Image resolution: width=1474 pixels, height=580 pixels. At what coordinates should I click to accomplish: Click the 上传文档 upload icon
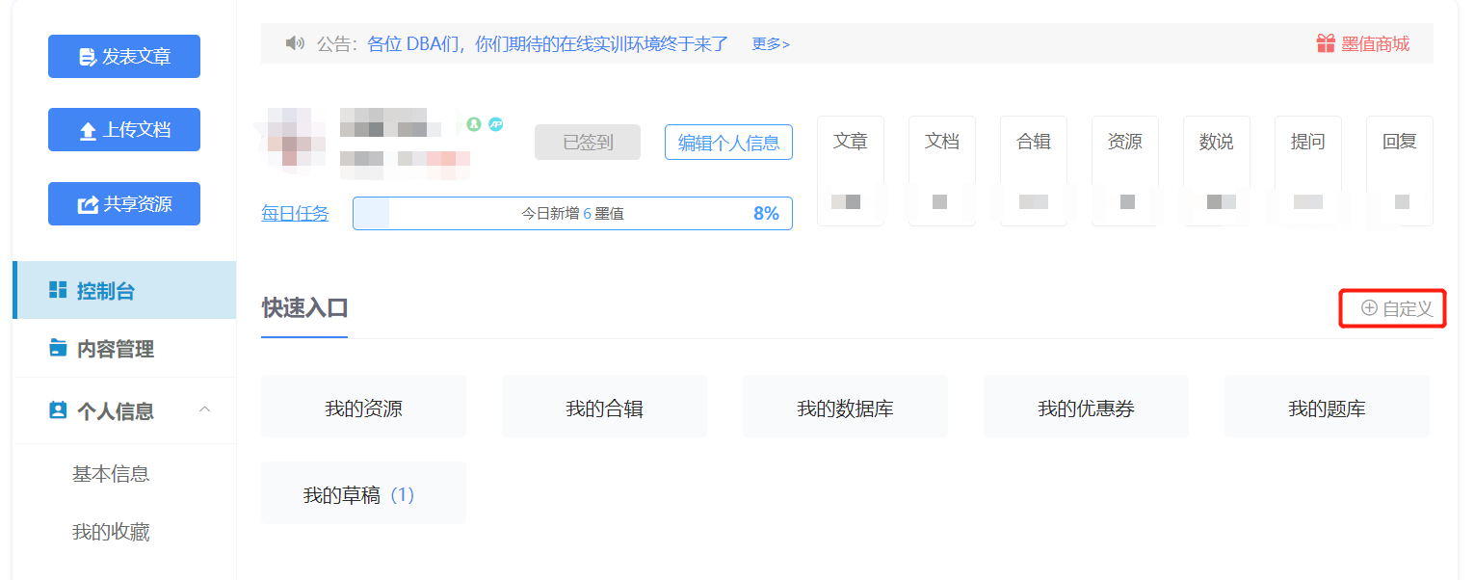(87, 130)
